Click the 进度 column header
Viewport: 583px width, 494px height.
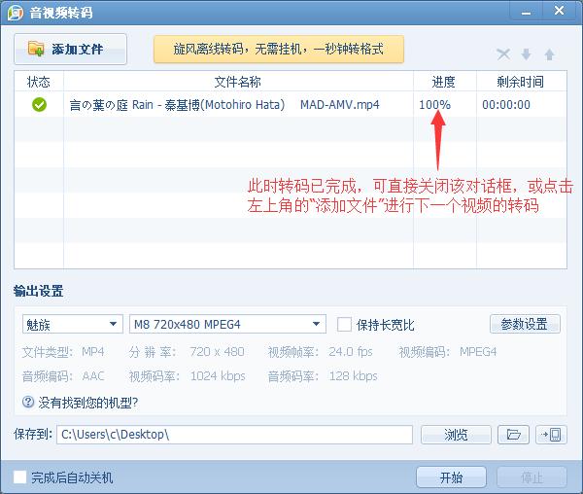[444, 82]
